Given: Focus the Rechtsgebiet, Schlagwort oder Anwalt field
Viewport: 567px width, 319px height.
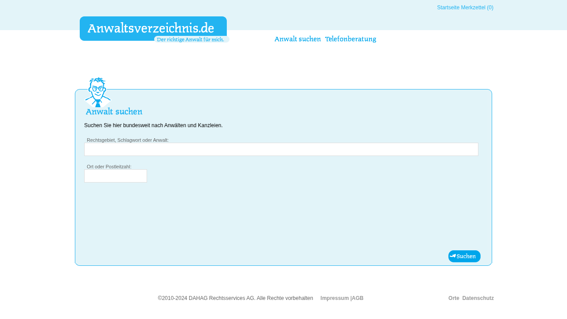Looking at the screenshot, I should click(x=281, y=149).
